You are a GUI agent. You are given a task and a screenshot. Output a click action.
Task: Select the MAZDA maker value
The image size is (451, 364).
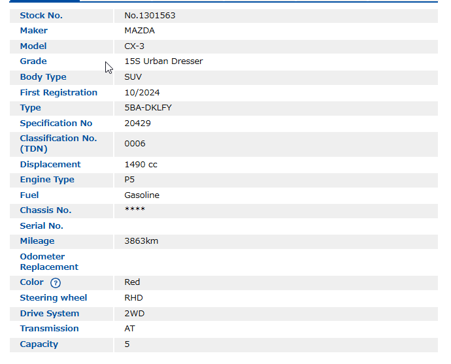(x=139, y=31)
